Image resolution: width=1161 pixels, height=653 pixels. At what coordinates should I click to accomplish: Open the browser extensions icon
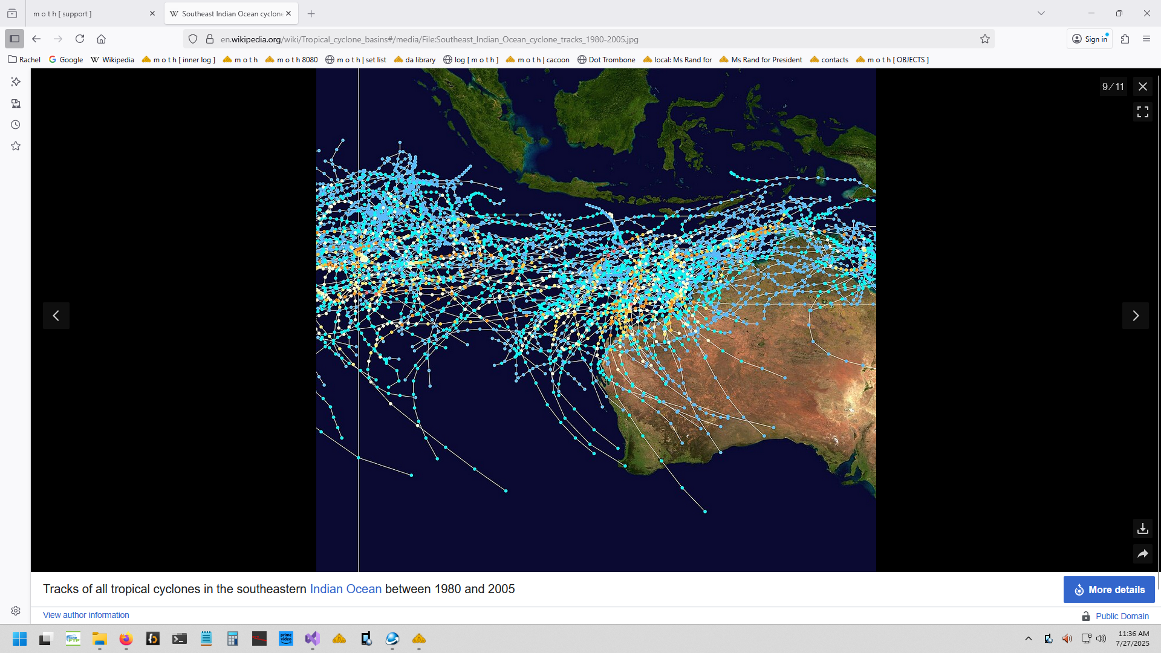(x=1125, y=39)
